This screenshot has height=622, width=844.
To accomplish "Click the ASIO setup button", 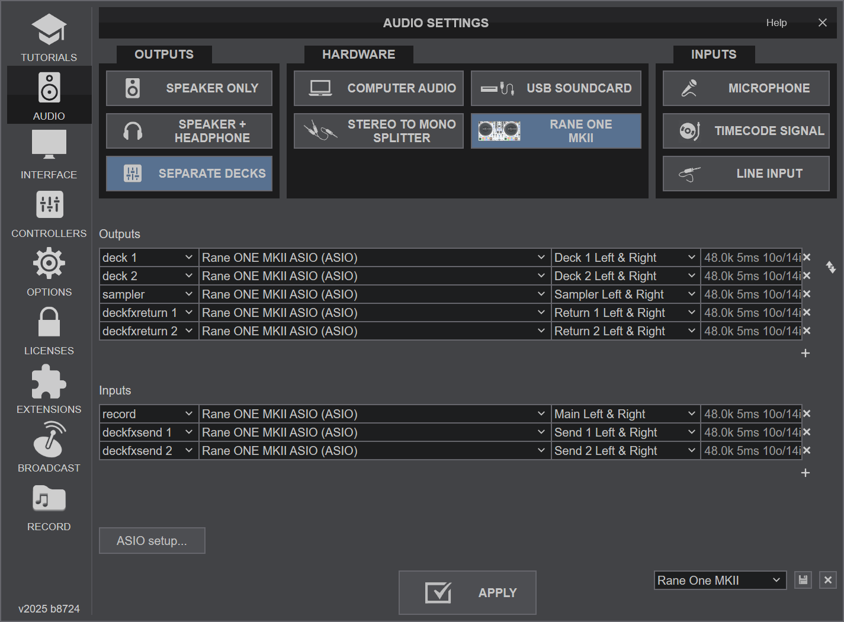I will coord(152,541).
